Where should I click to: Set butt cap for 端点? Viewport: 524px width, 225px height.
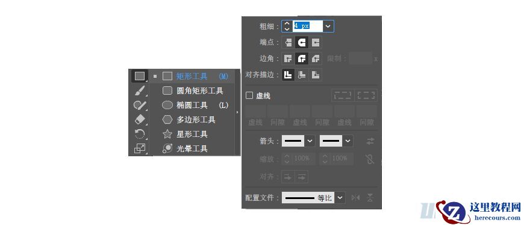pyautogui.click(x=289, y=42)
